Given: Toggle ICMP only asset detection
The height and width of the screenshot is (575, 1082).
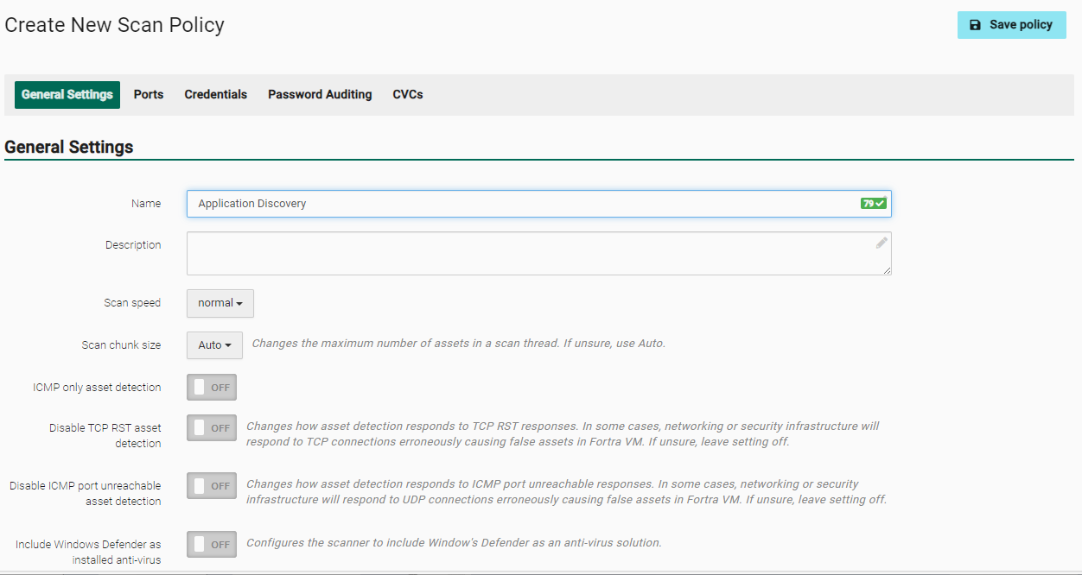Looking at the screenshot, I should point(212,388).
